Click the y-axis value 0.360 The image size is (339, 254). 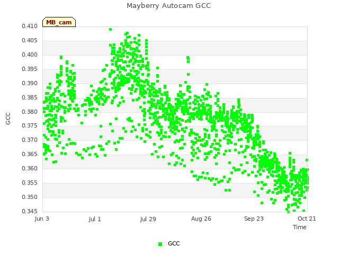[x=30, y=168]
